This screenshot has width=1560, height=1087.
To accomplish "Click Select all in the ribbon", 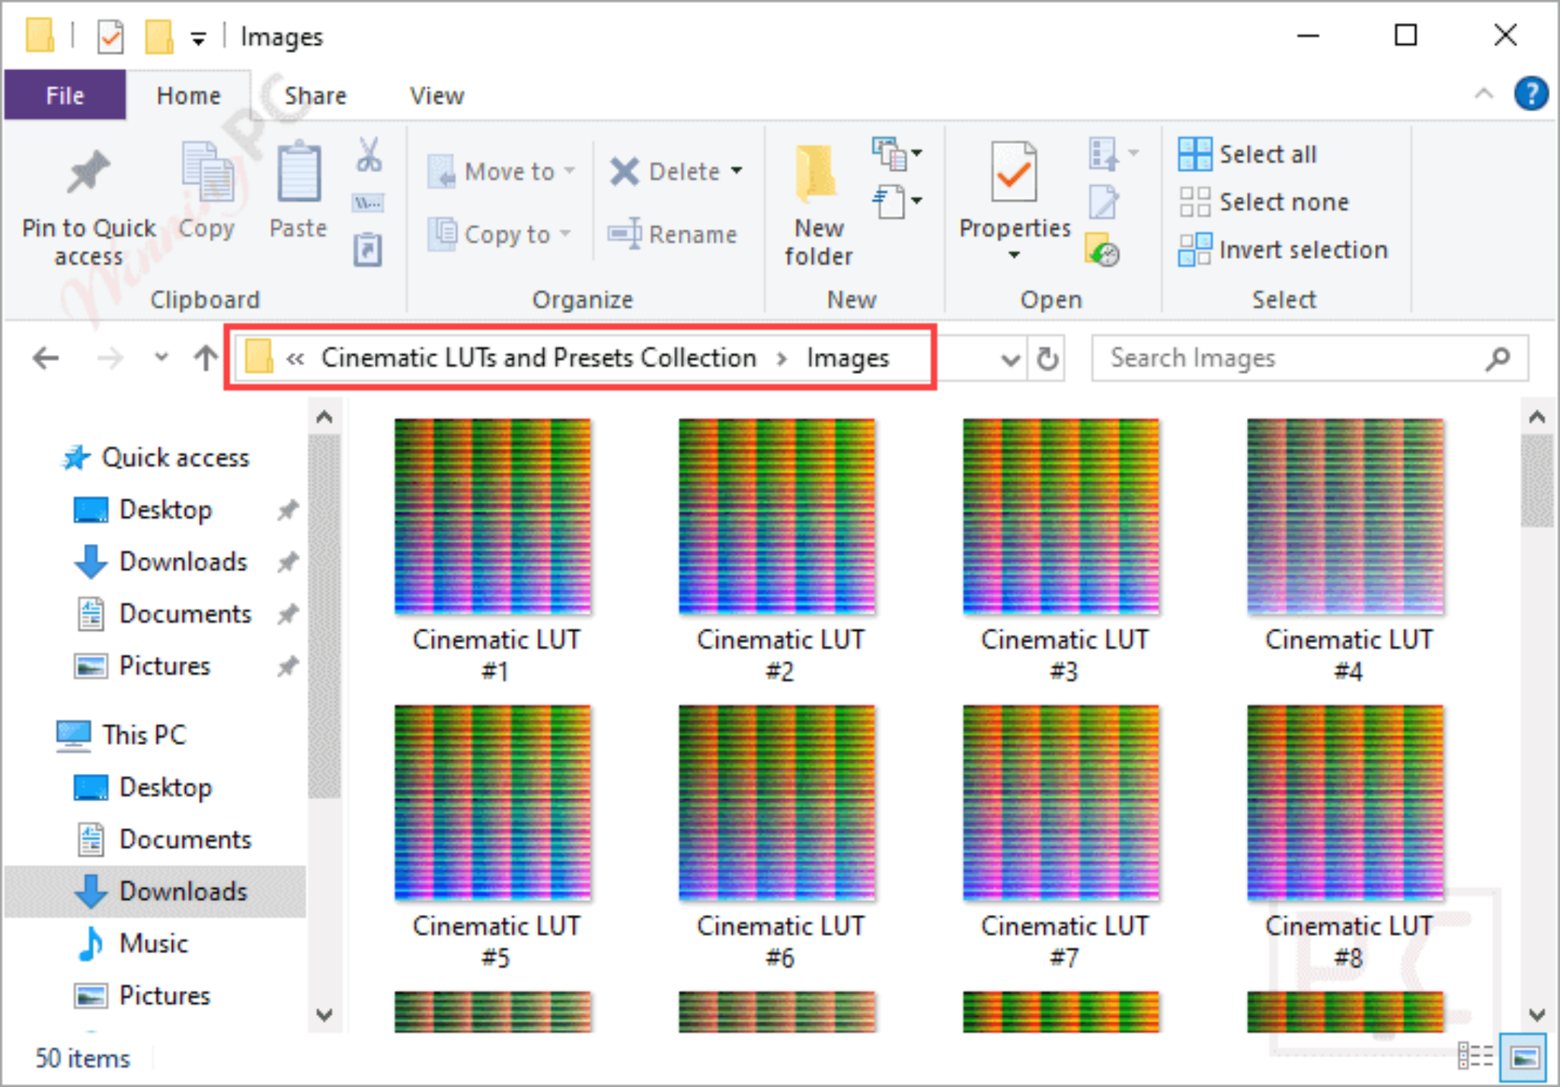I will (x=1248, y=155).
